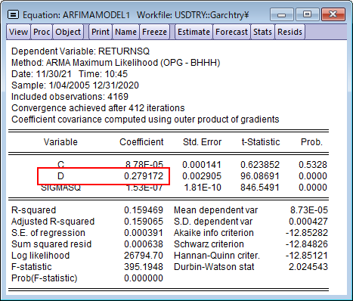Minimize the equation window
This screenshot has width=353, height=301.
coord(281,14)
